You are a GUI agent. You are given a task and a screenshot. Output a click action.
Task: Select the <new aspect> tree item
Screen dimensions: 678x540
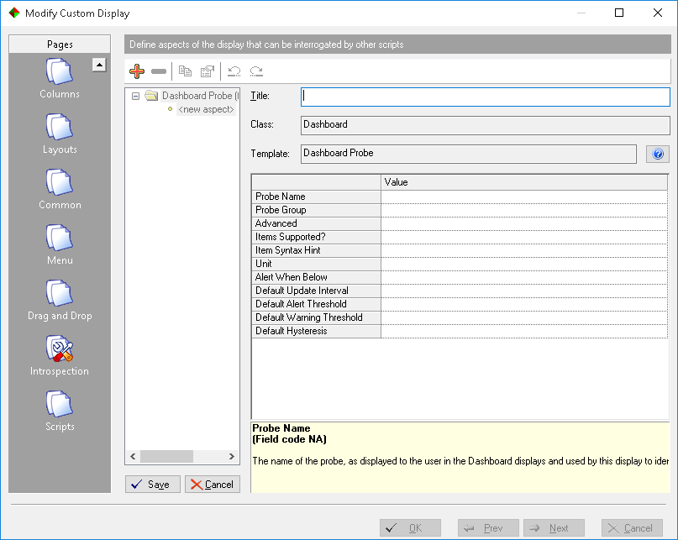(x=205, y=109)
